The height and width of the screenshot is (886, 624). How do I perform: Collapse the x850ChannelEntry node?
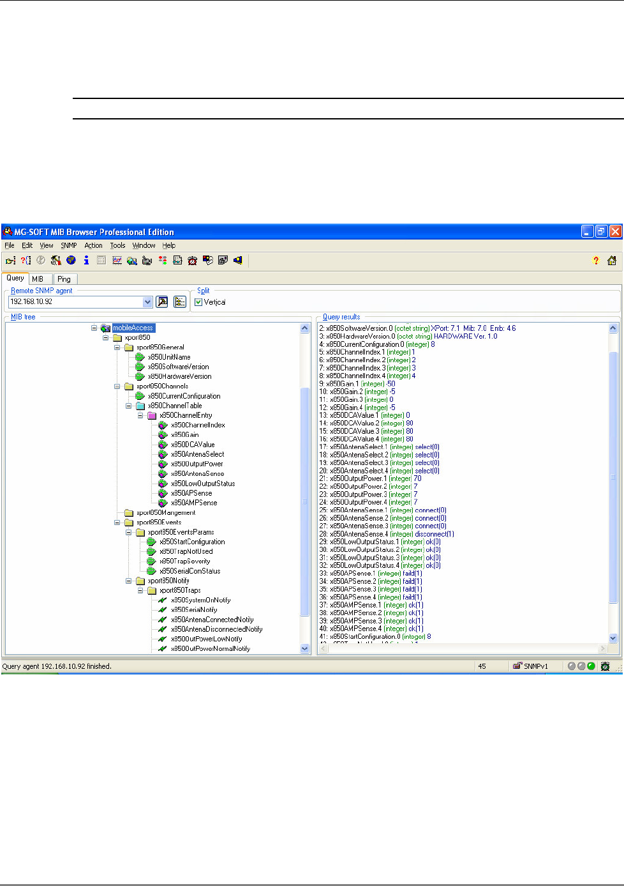[140, 415]
